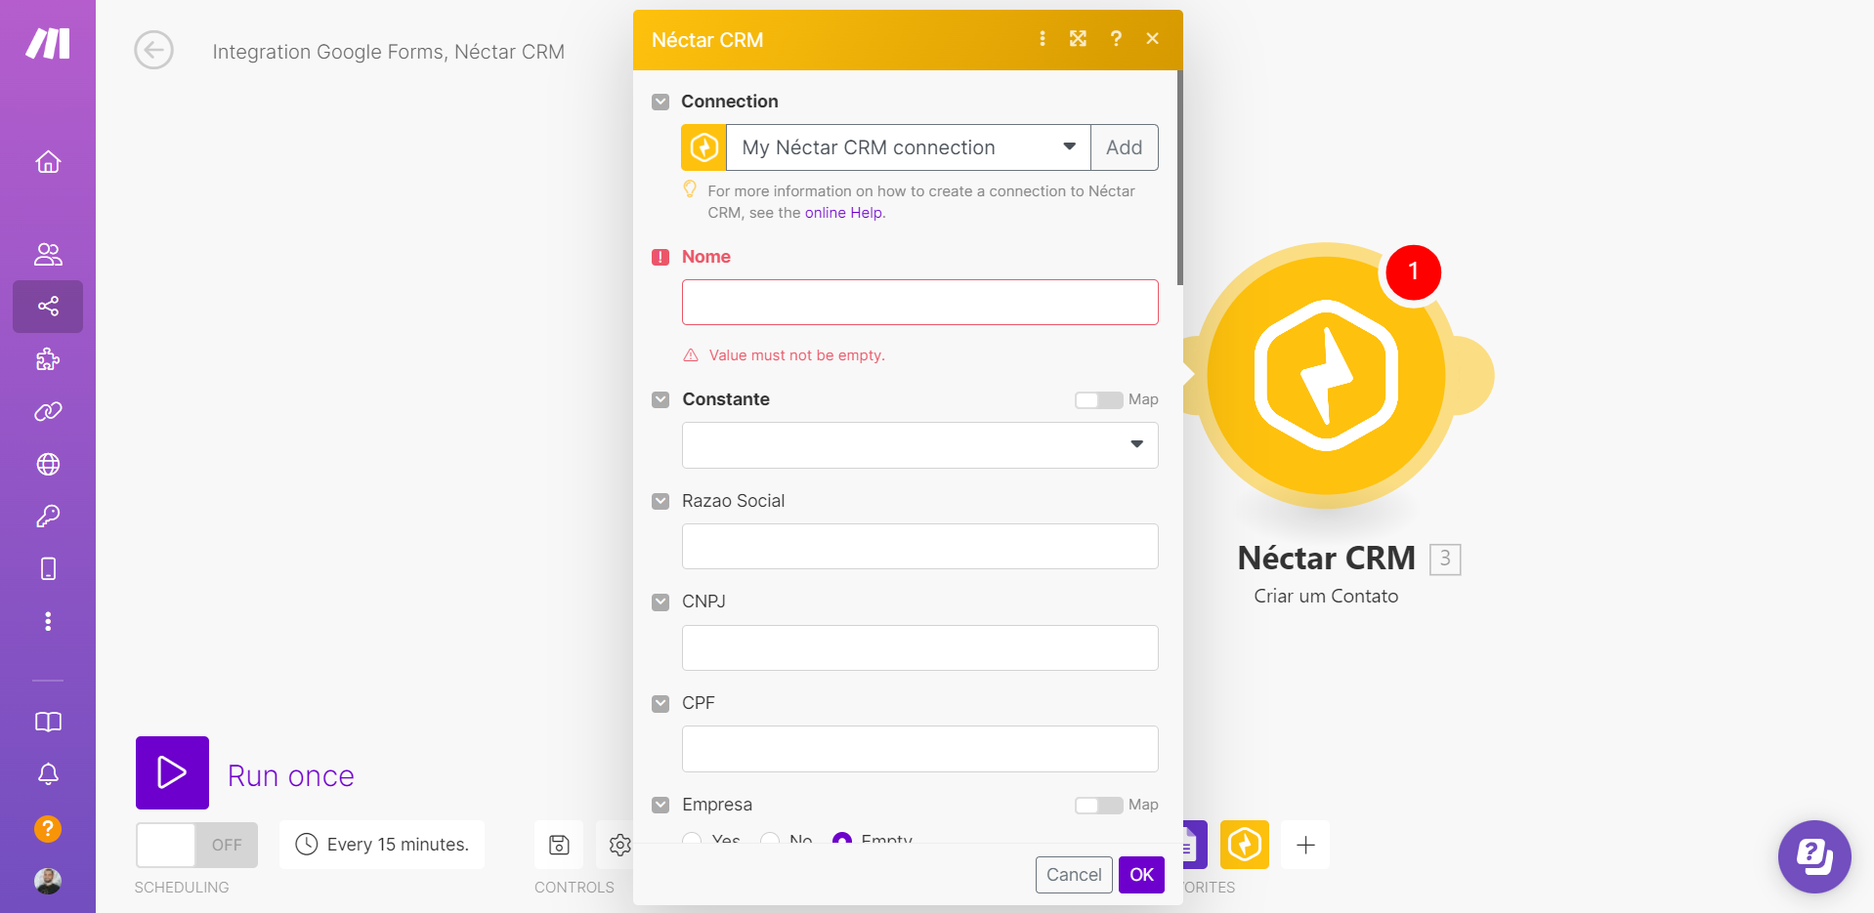Open the Keys icon in sidebar
The image size is (1874, 913).
tap(48, 517)
